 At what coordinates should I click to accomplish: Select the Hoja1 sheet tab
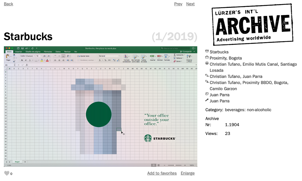[17, 162]
